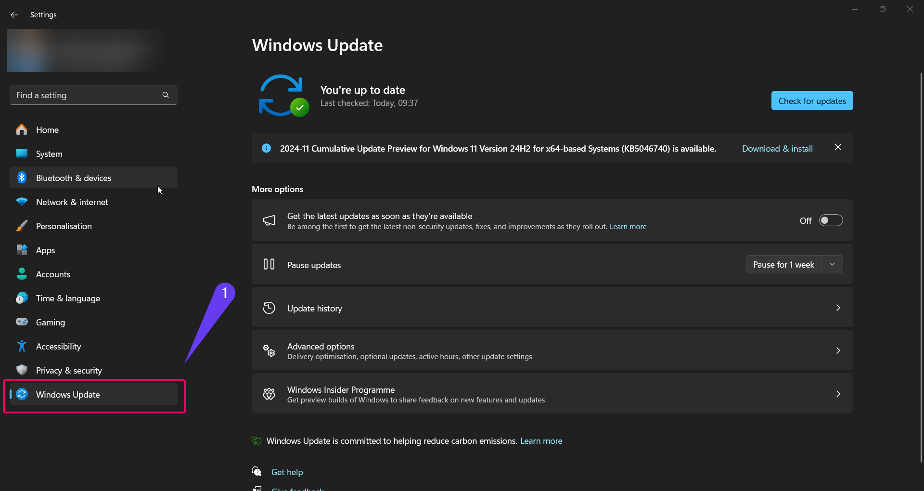Click the blurred user profile banner

(x=85, y=51)
